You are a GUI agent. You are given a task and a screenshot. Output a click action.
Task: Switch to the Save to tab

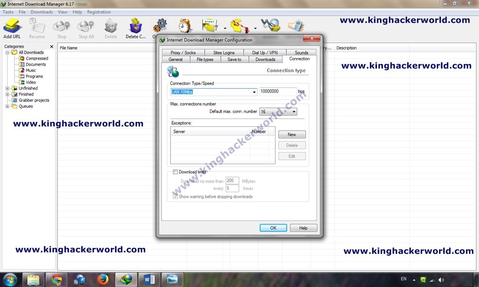234,59
